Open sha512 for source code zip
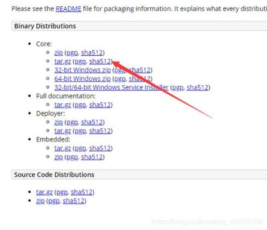The image size is (267, 230). 74,201
